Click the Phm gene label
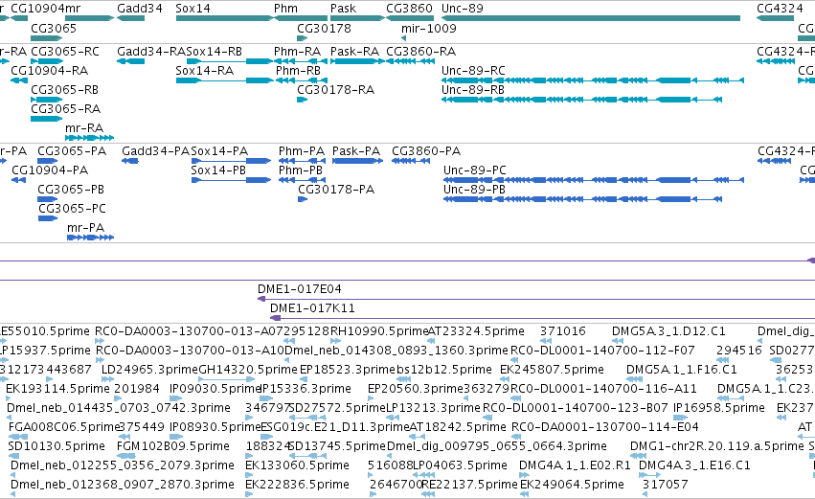The width and height of the screenshot is (815, 499). [286, 9]
